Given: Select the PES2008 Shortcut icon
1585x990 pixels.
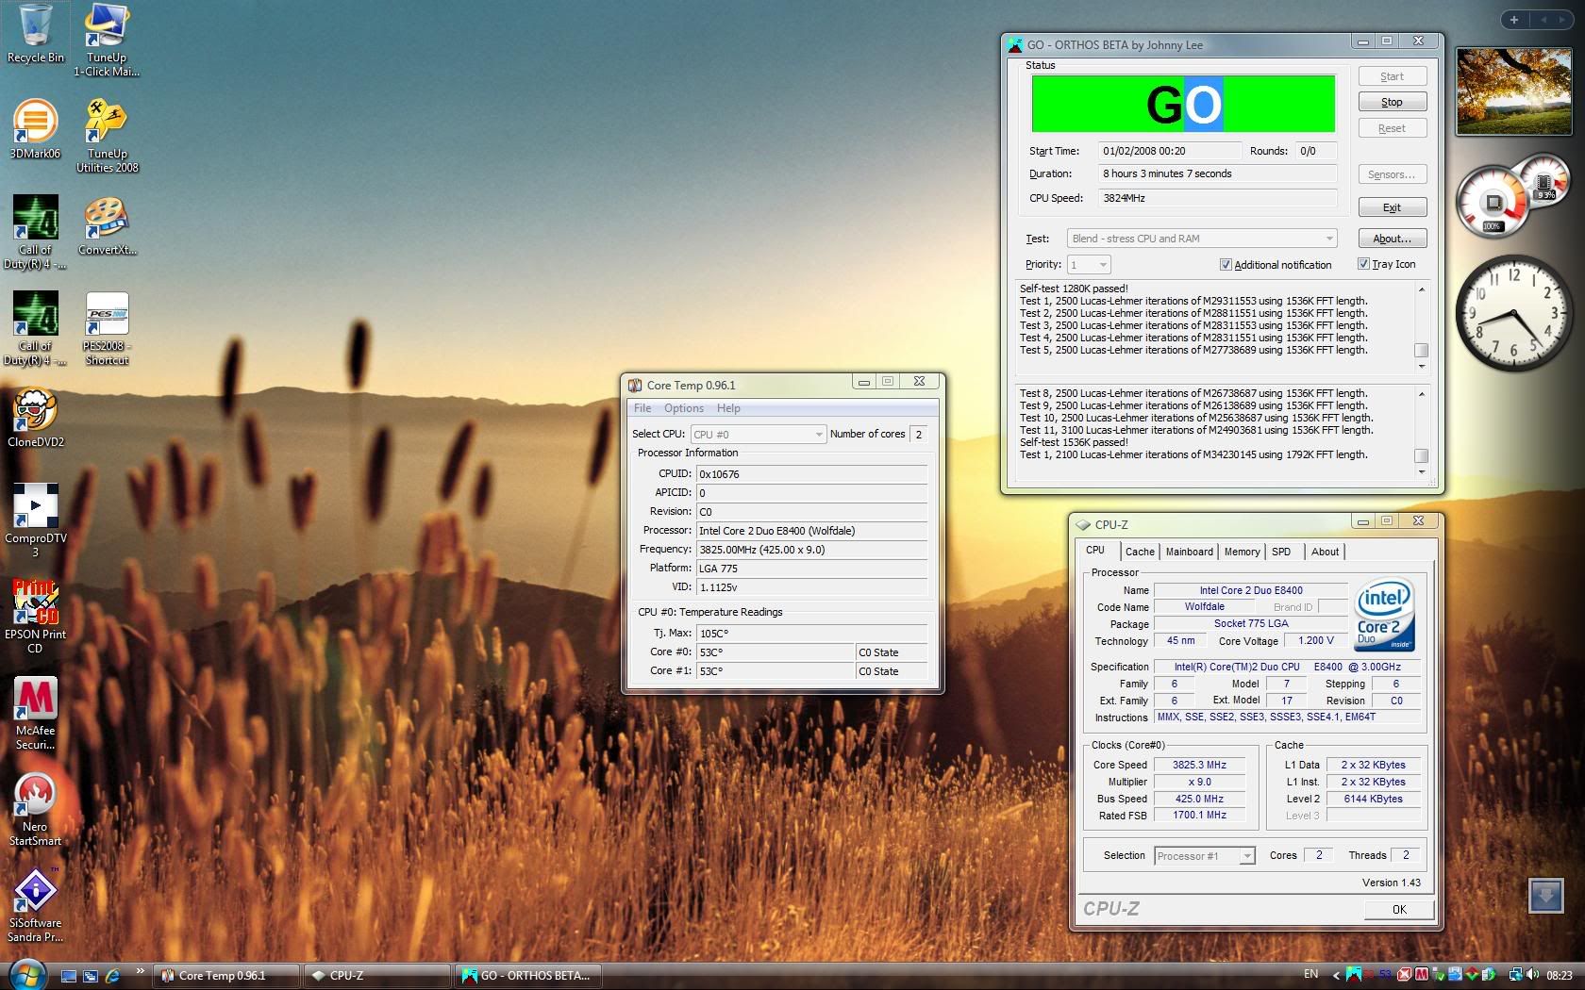Looking at the screenshot, I should tap(107, 329).
